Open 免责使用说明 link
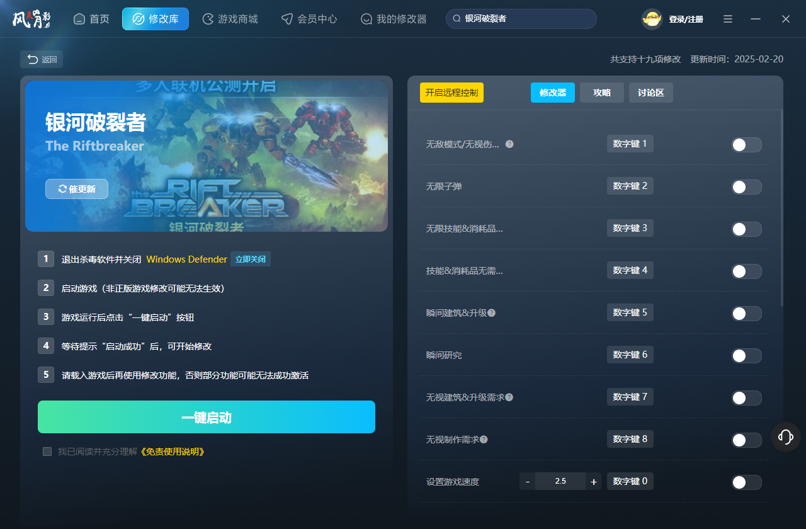This screenshot has width=806, height=529. pyautogui.click(x=172, y=452)
